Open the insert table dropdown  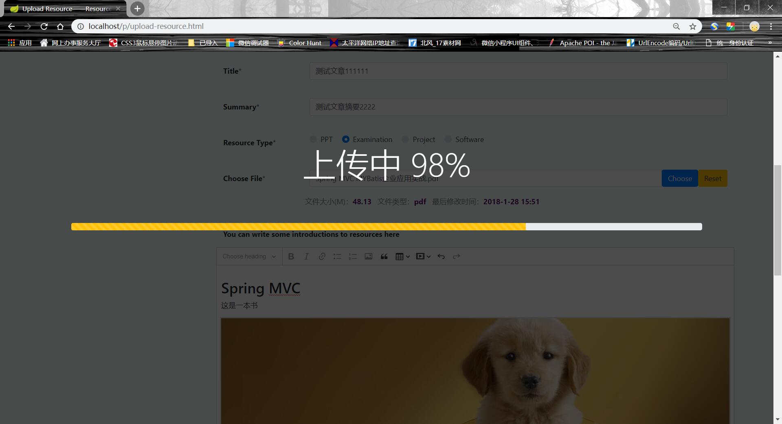402,256
